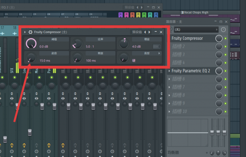Click the waveform icon under track 18
Screen dimensions: 246x157
tap(14, 33)
